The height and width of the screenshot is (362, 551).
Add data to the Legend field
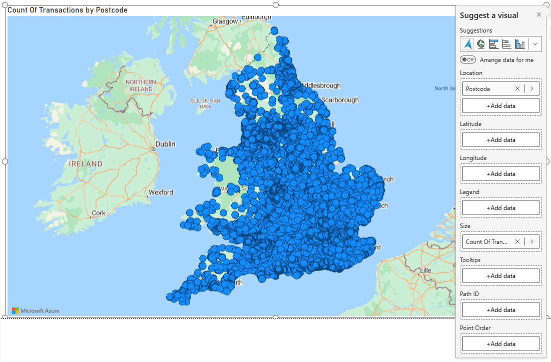point(500,207)
